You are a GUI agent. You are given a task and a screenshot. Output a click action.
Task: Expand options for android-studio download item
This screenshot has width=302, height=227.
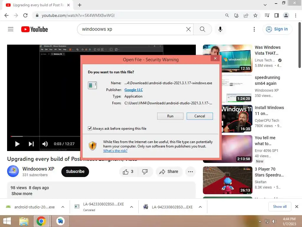63,207
